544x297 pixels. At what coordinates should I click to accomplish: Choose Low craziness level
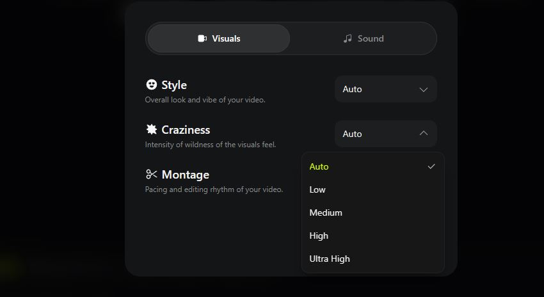[317, 189]
